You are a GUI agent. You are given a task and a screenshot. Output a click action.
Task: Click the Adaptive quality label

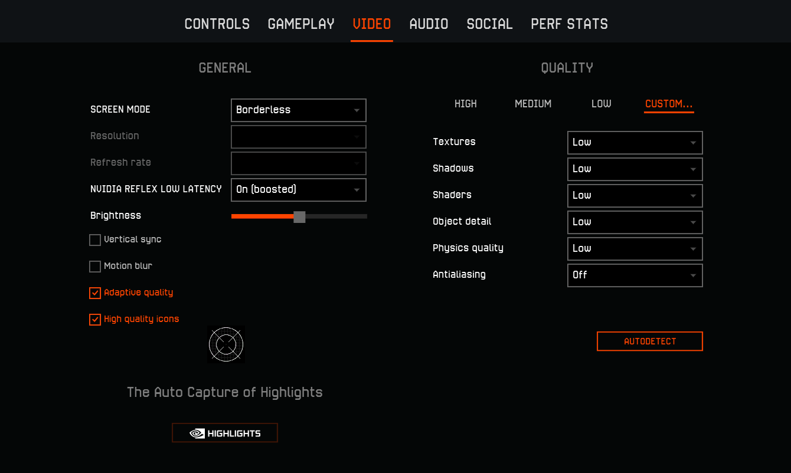(x=139, y=293)
